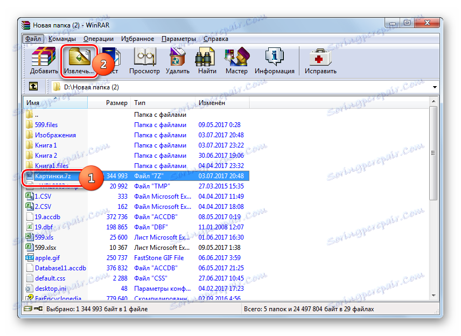Click the vertical scrollbar thumb
This screenshot has width=461, height=336.
[434, 153]
